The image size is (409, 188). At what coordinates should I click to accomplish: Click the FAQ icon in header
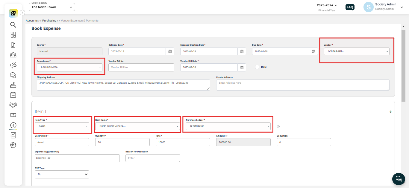[350, 7]
